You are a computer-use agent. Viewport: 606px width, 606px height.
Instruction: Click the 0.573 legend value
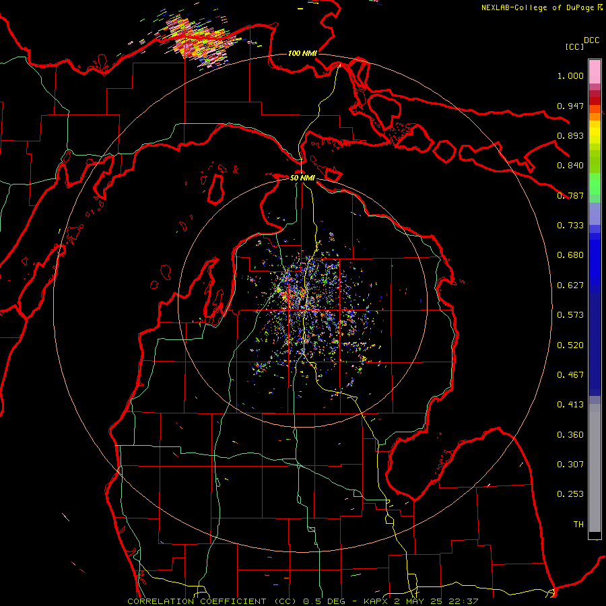click(x=570, y=315)
